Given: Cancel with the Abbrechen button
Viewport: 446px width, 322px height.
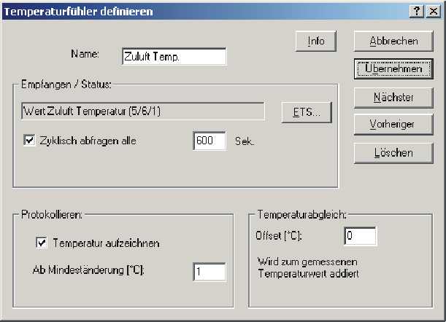Looking at the screenshot, I should pos(393,42).
